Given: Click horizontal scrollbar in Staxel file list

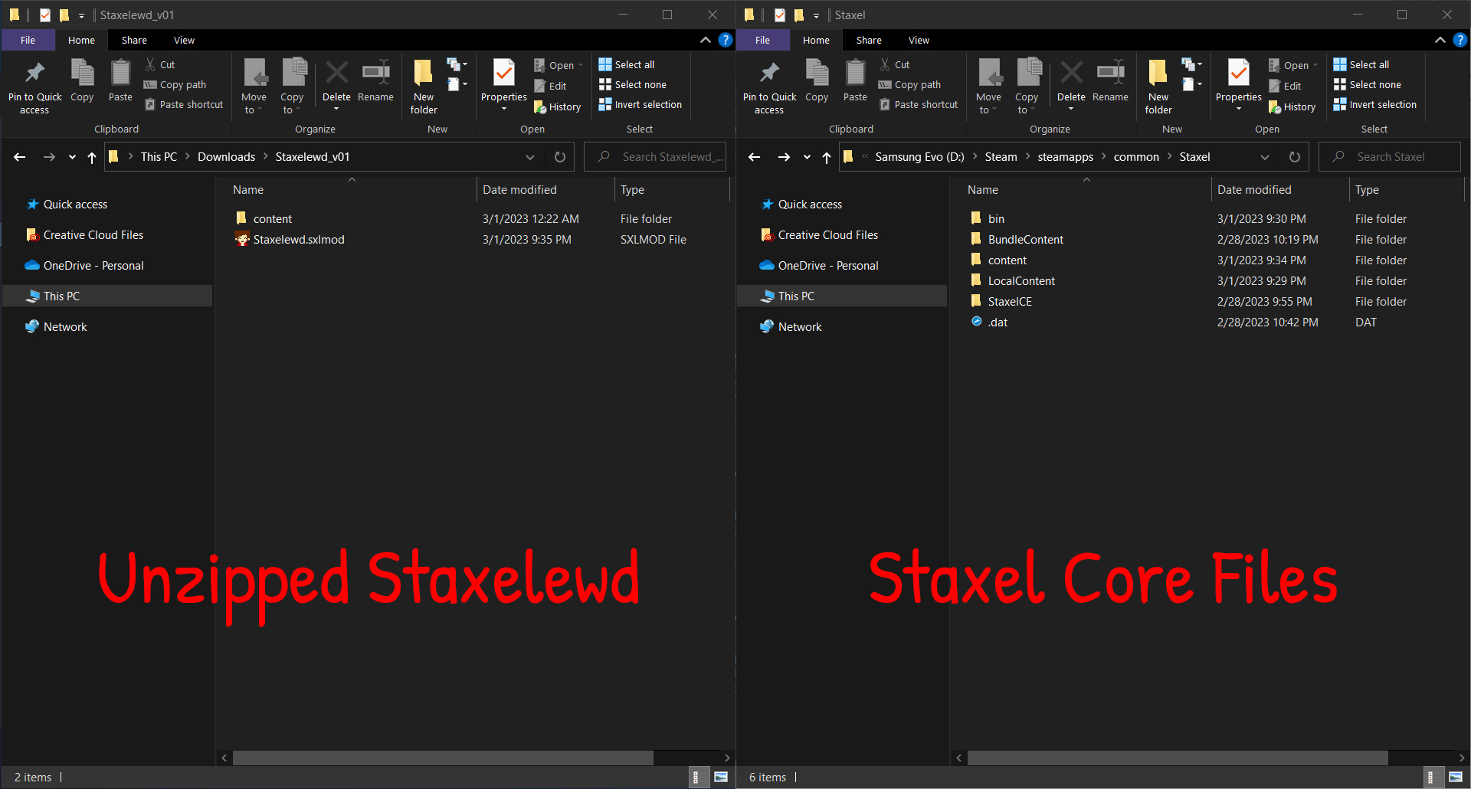Looking at the screenshot, I should [1178, 757].
